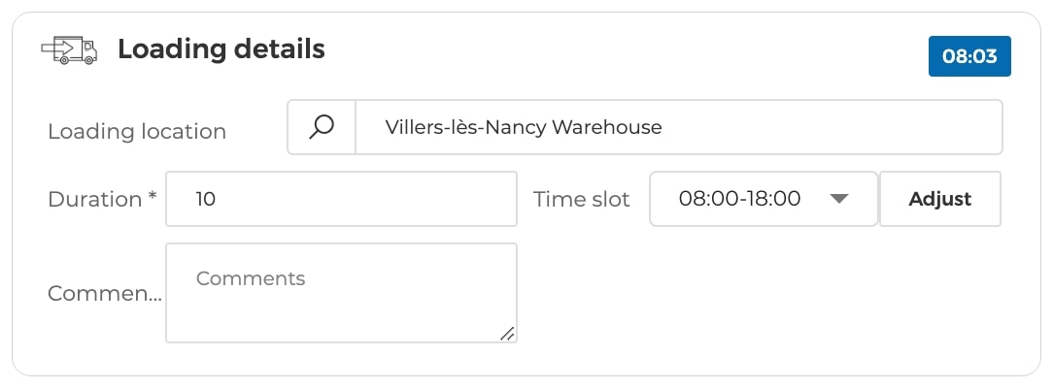Click the Villers-lès-Nancy Warehouse text
This screenshot has height=388, width=1053.
(x=524, y=127)
